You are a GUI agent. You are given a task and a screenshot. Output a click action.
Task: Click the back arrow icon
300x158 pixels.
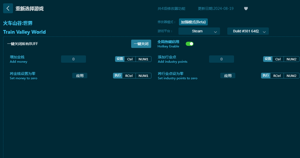(8, 8)
